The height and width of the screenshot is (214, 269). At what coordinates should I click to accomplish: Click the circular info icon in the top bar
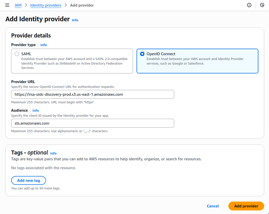pyautogui.click(x=249, y=5)
